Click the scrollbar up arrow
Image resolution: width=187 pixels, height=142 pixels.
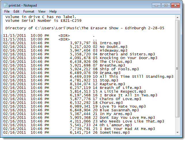pyautogui.click(x=178, y=17)
